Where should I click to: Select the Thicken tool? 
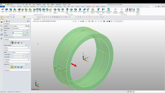pyautogui.click(x=63, y=10)
